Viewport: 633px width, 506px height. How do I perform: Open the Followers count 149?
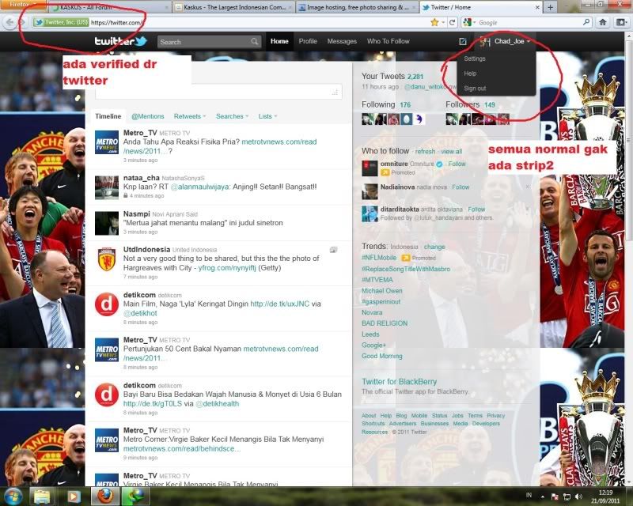(489, 105)
